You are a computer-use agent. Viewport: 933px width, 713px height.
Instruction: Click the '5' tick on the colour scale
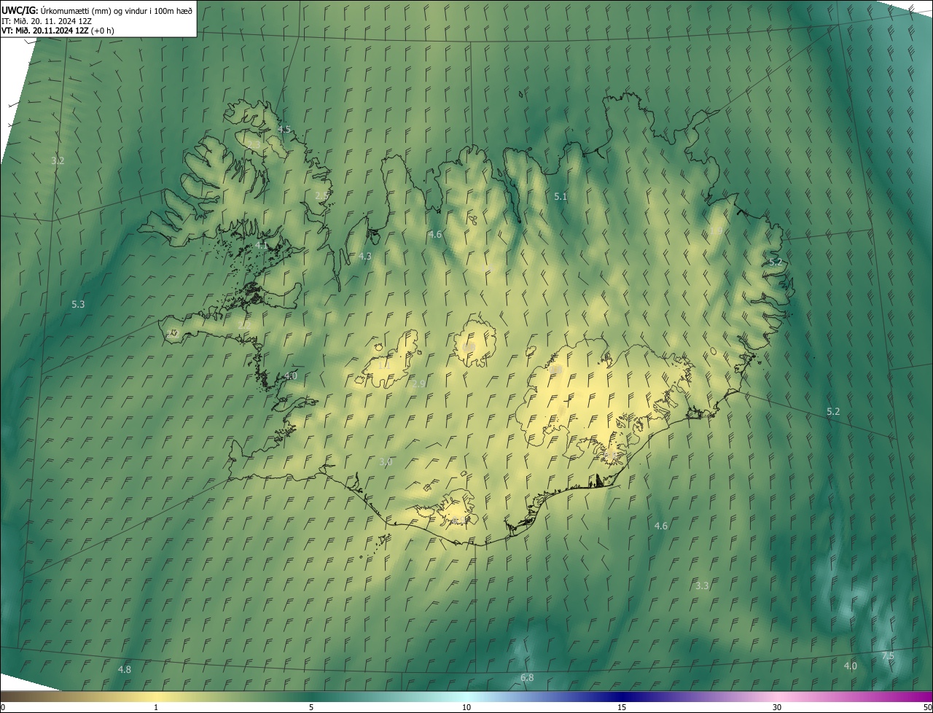(311, 707)
